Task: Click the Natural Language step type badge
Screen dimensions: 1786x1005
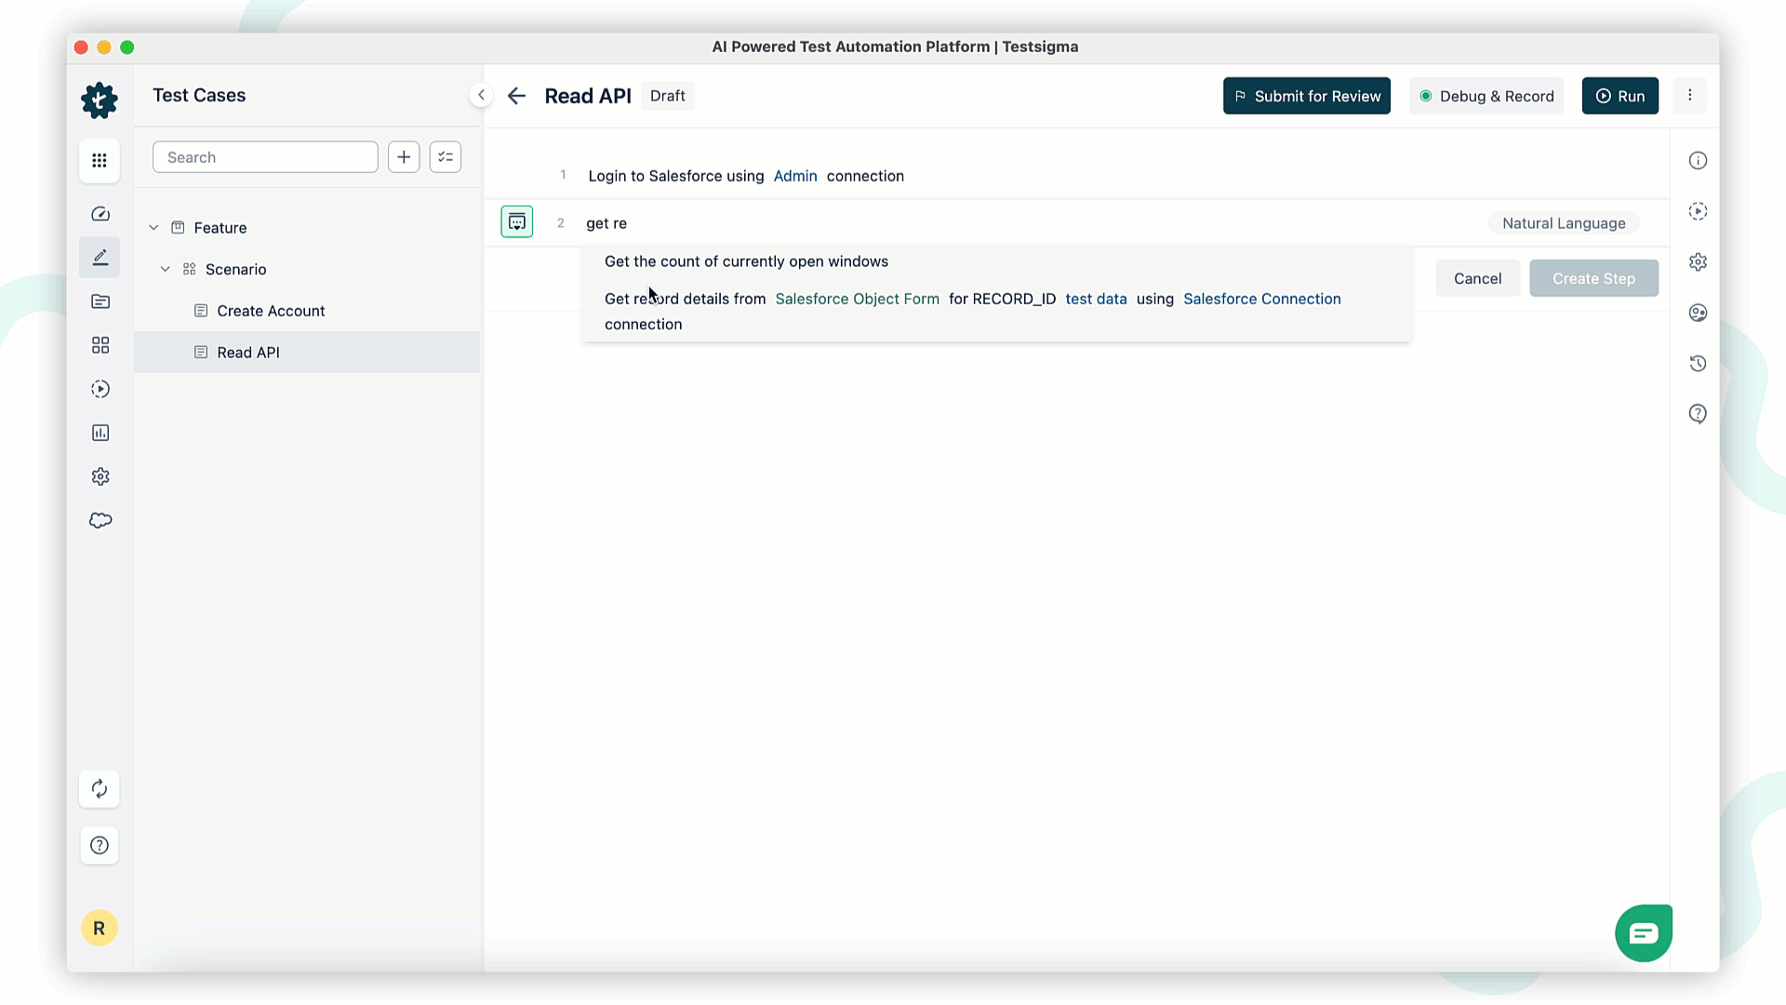Action: [1564, 223]
